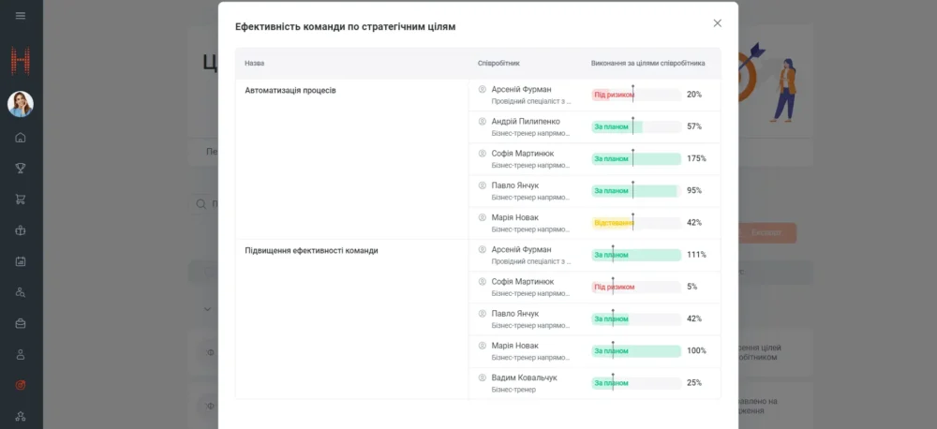
Task: Click the yellow Відставання status badge
Action: pyautogui.click(x=613, y=223)
